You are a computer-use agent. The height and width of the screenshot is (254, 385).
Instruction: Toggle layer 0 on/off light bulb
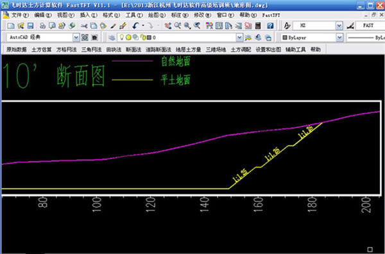point(121,37)
